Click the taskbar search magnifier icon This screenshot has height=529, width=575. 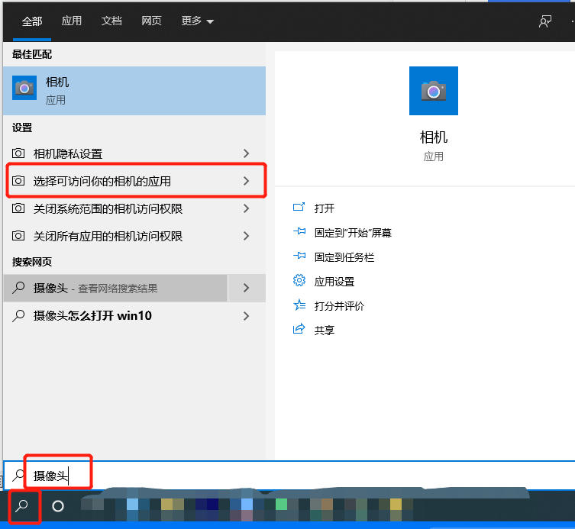21,506
